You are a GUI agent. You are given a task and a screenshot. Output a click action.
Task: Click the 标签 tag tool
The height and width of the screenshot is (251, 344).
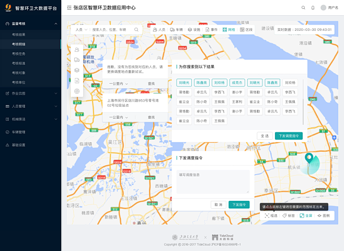coord(289,215)
